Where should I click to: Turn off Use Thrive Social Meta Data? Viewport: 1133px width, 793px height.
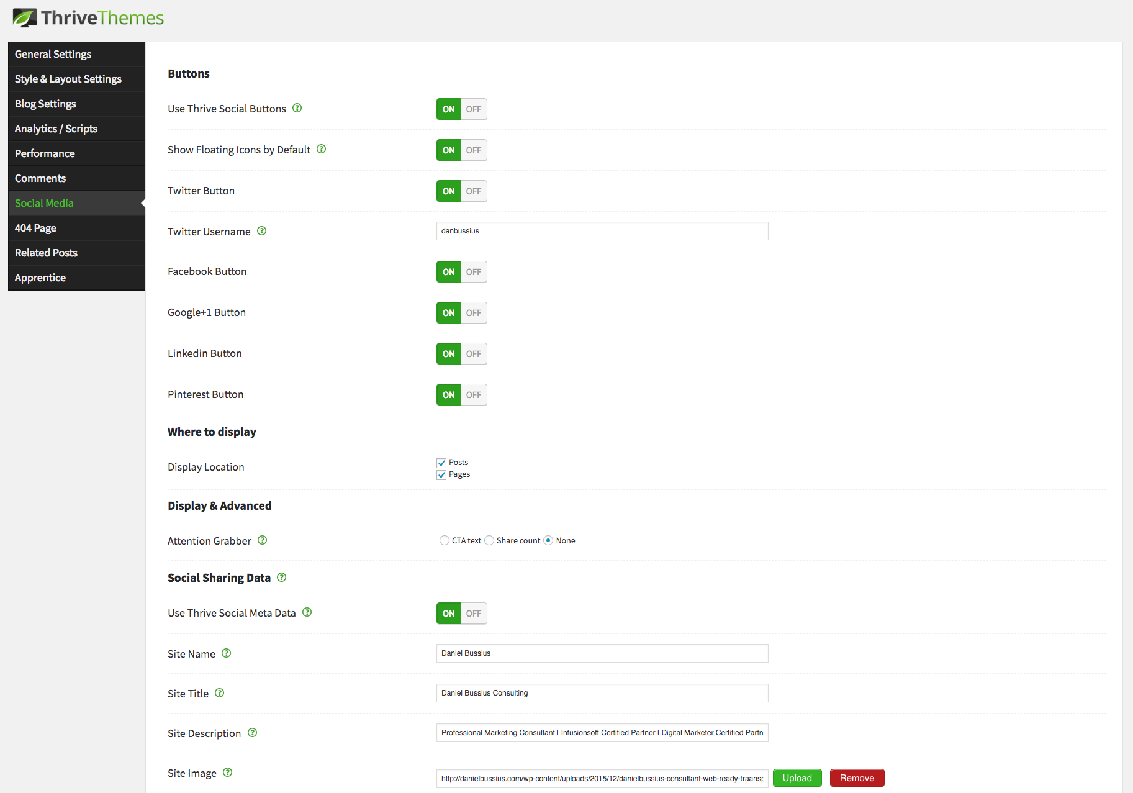pos(474,614)
